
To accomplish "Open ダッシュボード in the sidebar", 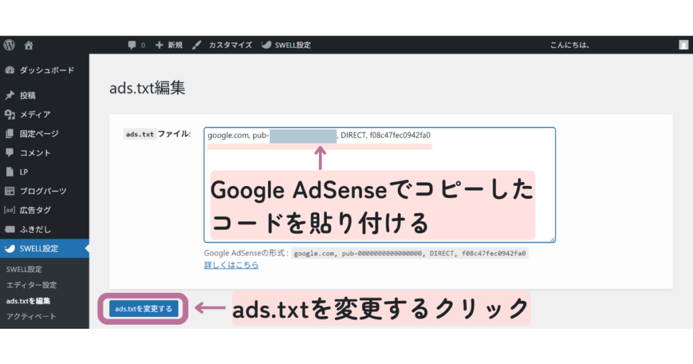I will (46, 70).
